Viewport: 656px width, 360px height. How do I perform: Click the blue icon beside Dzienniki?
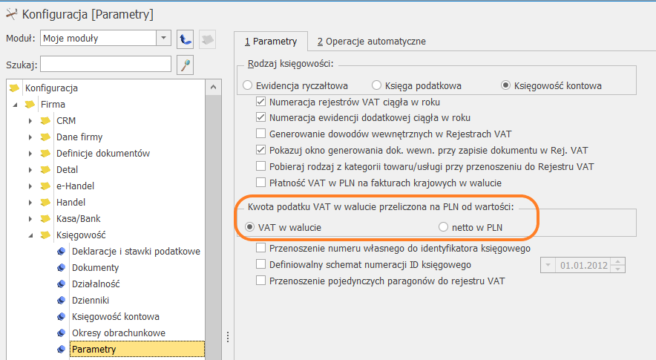click(x=61, y=300)
